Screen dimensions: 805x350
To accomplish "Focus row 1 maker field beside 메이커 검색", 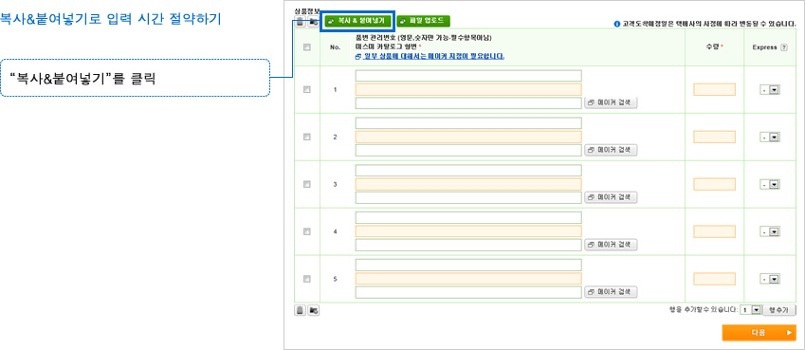I will (468, 102).
